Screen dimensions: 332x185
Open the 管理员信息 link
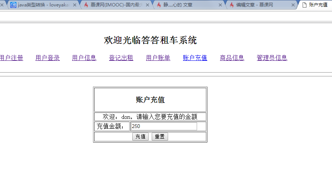click(x=272, y=58)
